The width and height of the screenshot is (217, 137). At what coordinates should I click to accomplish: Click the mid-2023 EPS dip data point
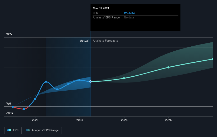coord(57,89)
